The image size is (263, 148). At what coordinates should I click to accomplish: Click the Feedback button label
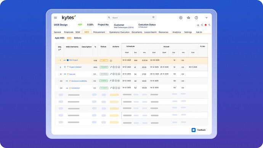click(x=201, y=130)
